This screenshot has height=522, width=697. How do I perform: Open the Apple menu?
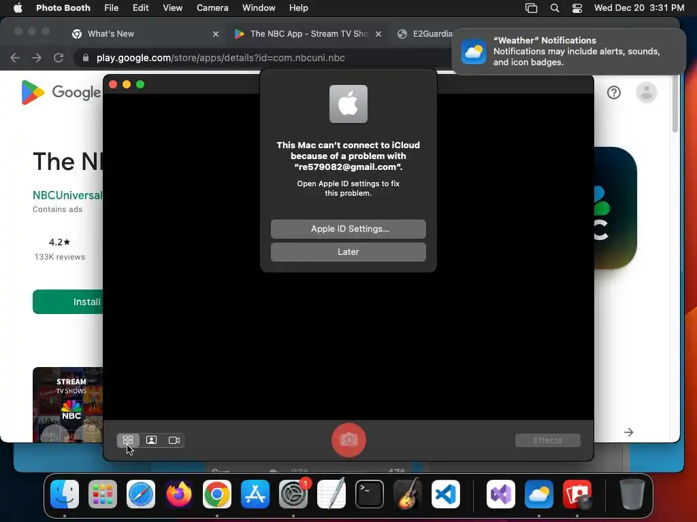click(18, 7)
